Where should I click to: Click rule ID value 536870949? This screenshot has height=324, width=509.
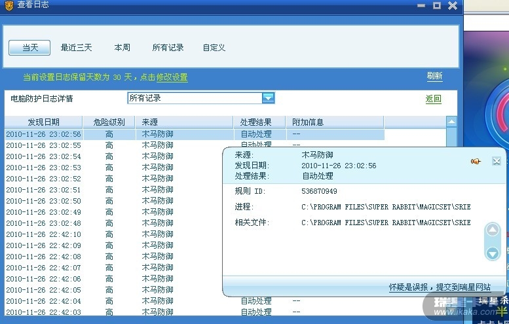point(319,191)
